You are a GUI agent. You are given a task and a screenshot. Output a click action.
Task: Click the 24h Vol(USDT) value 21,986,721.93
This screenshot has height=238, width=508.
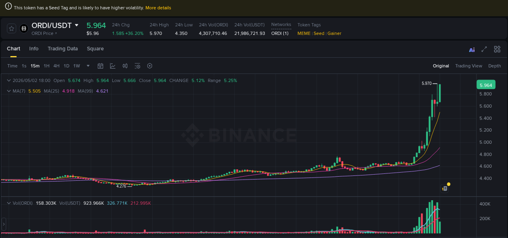click(x=250, y=33)
